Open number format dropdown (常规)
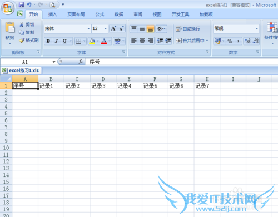The width and height of the screenshot is (278, 217). click(257, 29)
